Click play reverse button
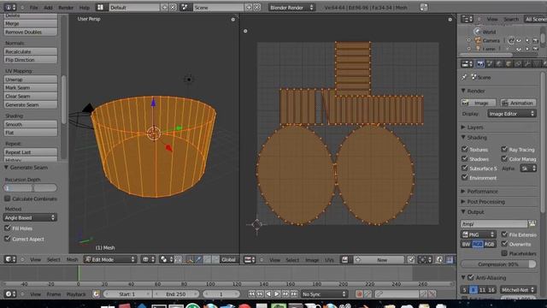The image size is (547, 308). click(268, 294)
